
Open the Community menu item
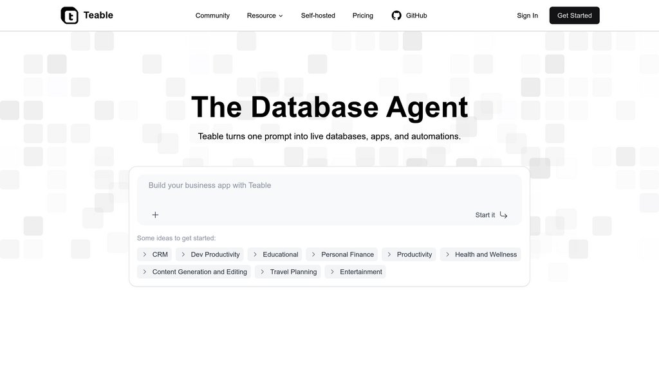point(212,15)
